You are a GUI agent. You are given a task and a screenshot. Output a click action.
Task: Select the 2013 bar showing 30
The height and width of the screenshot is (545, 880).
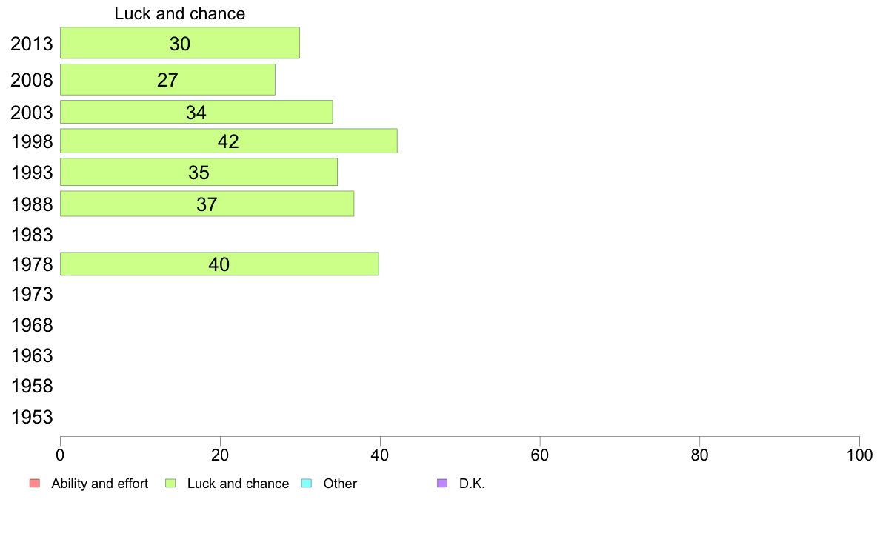(180, 43)
